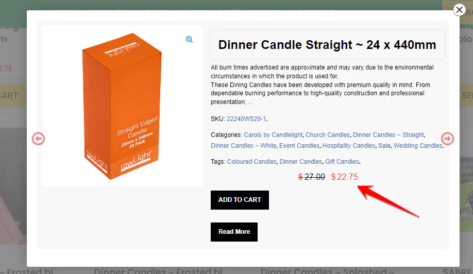Image resolution: width=473 pixels, height=274 pixels.
Task: Open the Sale category link
Action: tap(384, 146)
